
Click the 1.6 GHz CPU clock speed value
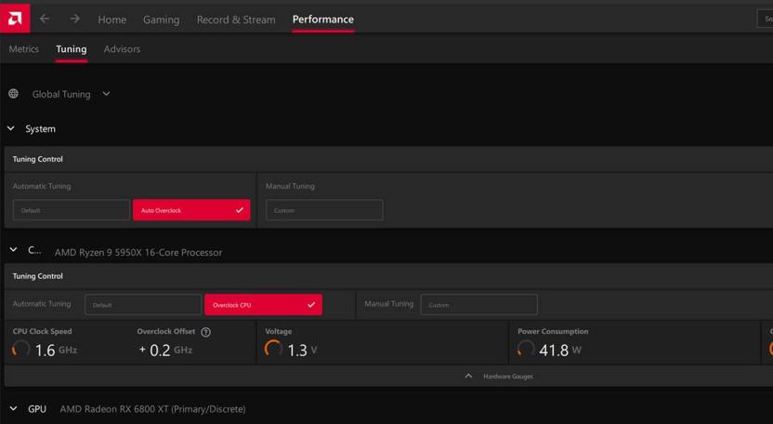(56, 351)
